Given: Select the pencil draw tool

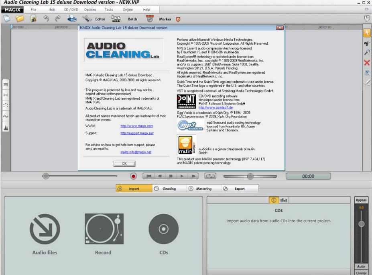Looking at the screenshot, I should click(x=367, y=82).
